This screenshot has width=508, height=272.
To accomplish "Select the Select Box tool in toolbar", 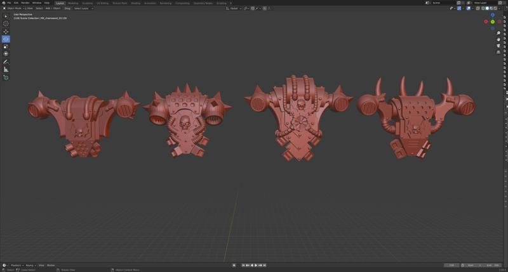I will (x=6, y=16).
